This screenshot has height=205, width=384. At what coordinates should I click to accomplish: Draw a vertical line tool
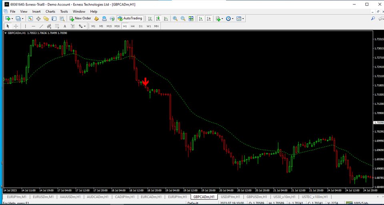26,26
